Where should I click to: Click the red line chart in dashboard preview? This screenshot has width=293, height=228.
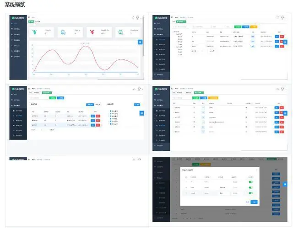[86, 58]
